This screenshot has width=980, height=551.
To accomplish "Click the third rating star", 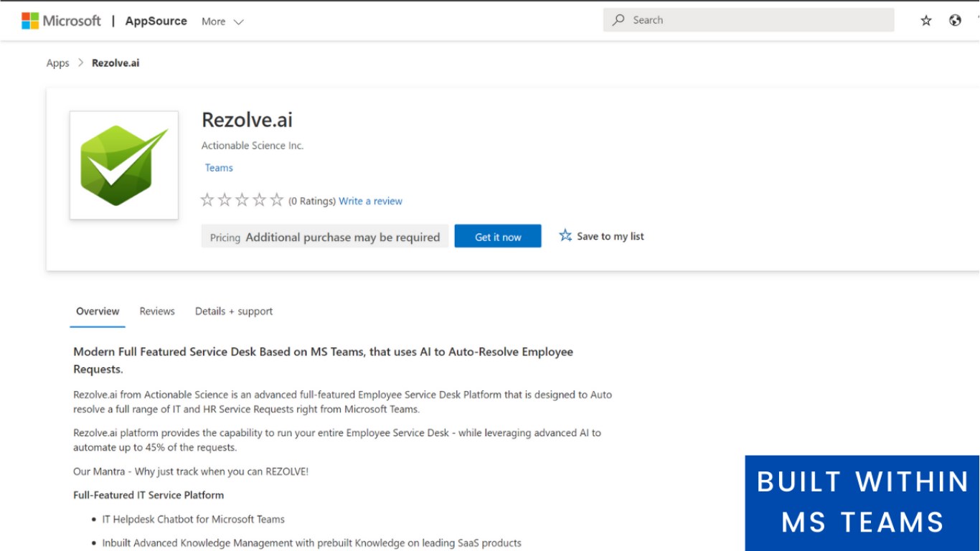I will [x=242, y=200].
